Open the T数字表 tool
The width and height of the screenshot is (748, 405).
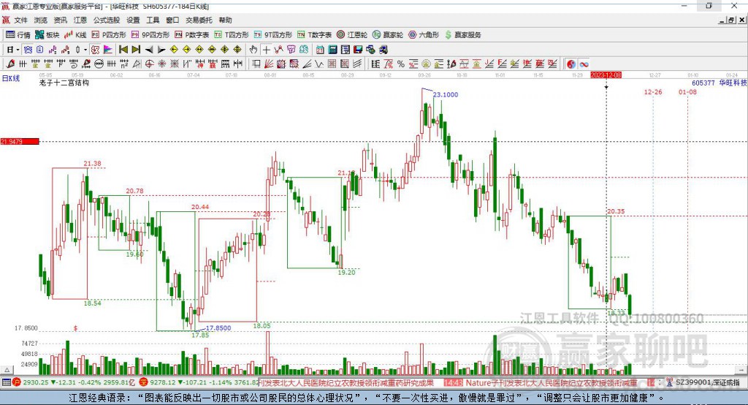tap(314, 35)
